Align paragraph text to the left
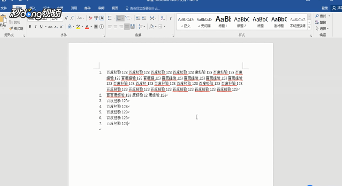This screenshot has width=342, height=186. tap(110, 27)
